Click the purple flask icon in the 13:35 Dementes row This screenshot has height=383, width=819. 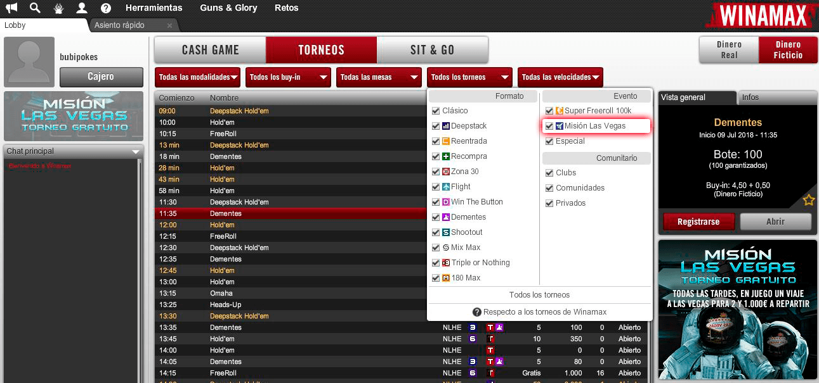point(499,327)
